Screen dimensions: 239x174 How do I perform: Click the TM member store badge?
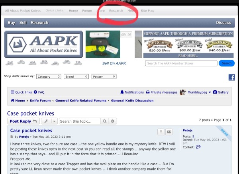[x=78, y=63]
